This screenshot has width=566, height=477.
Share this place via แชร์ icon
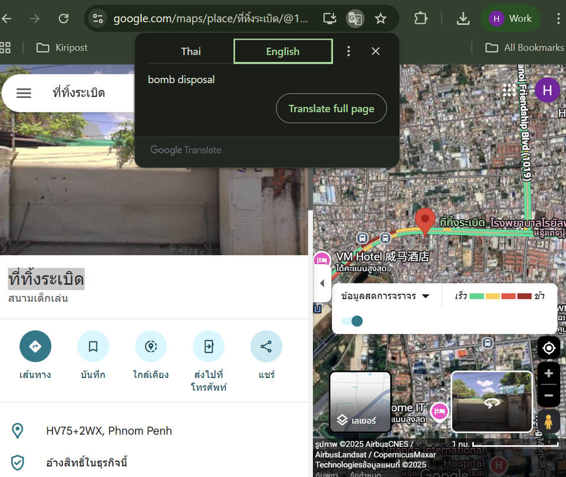[266, 346]
